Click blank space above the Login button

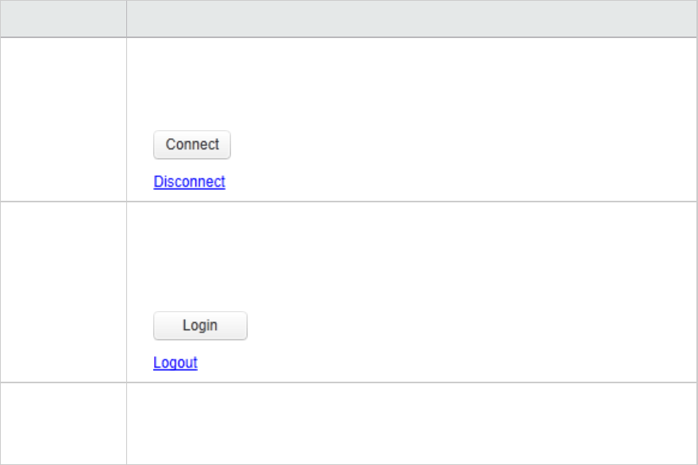[412, 257]
